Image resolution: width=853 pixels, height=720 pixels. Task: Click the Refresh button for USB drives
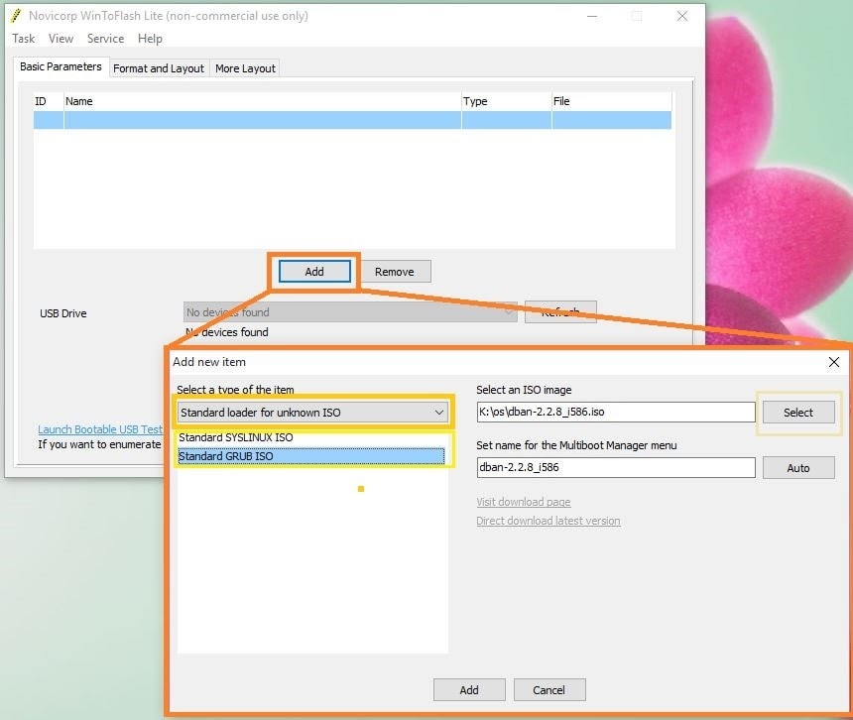point(561,311)
